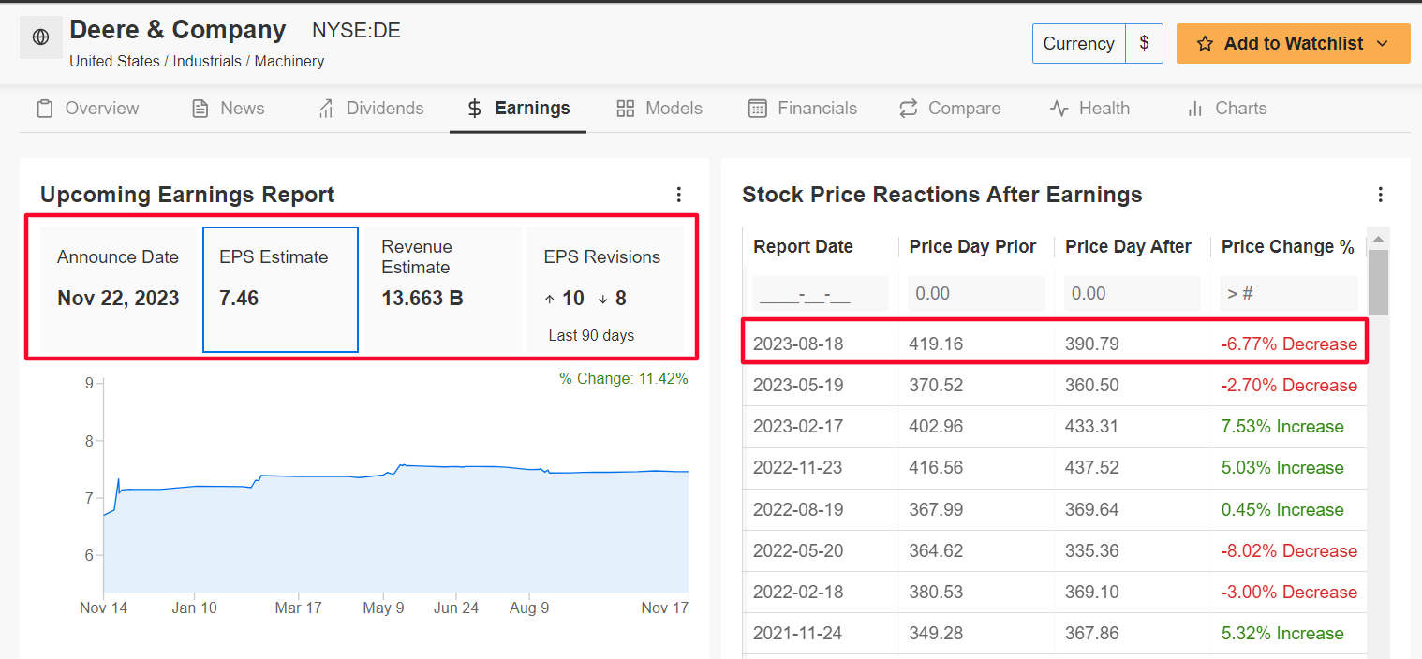Click the 13.663 B revenue estimate value

(x=422, y=299)
